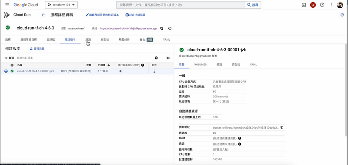Viewport: 348px width, 165px height.
Task: Click revision name cloud-run-tf-ch-4-6-3-00001-jzb in table
Action: tap(36, 71)
